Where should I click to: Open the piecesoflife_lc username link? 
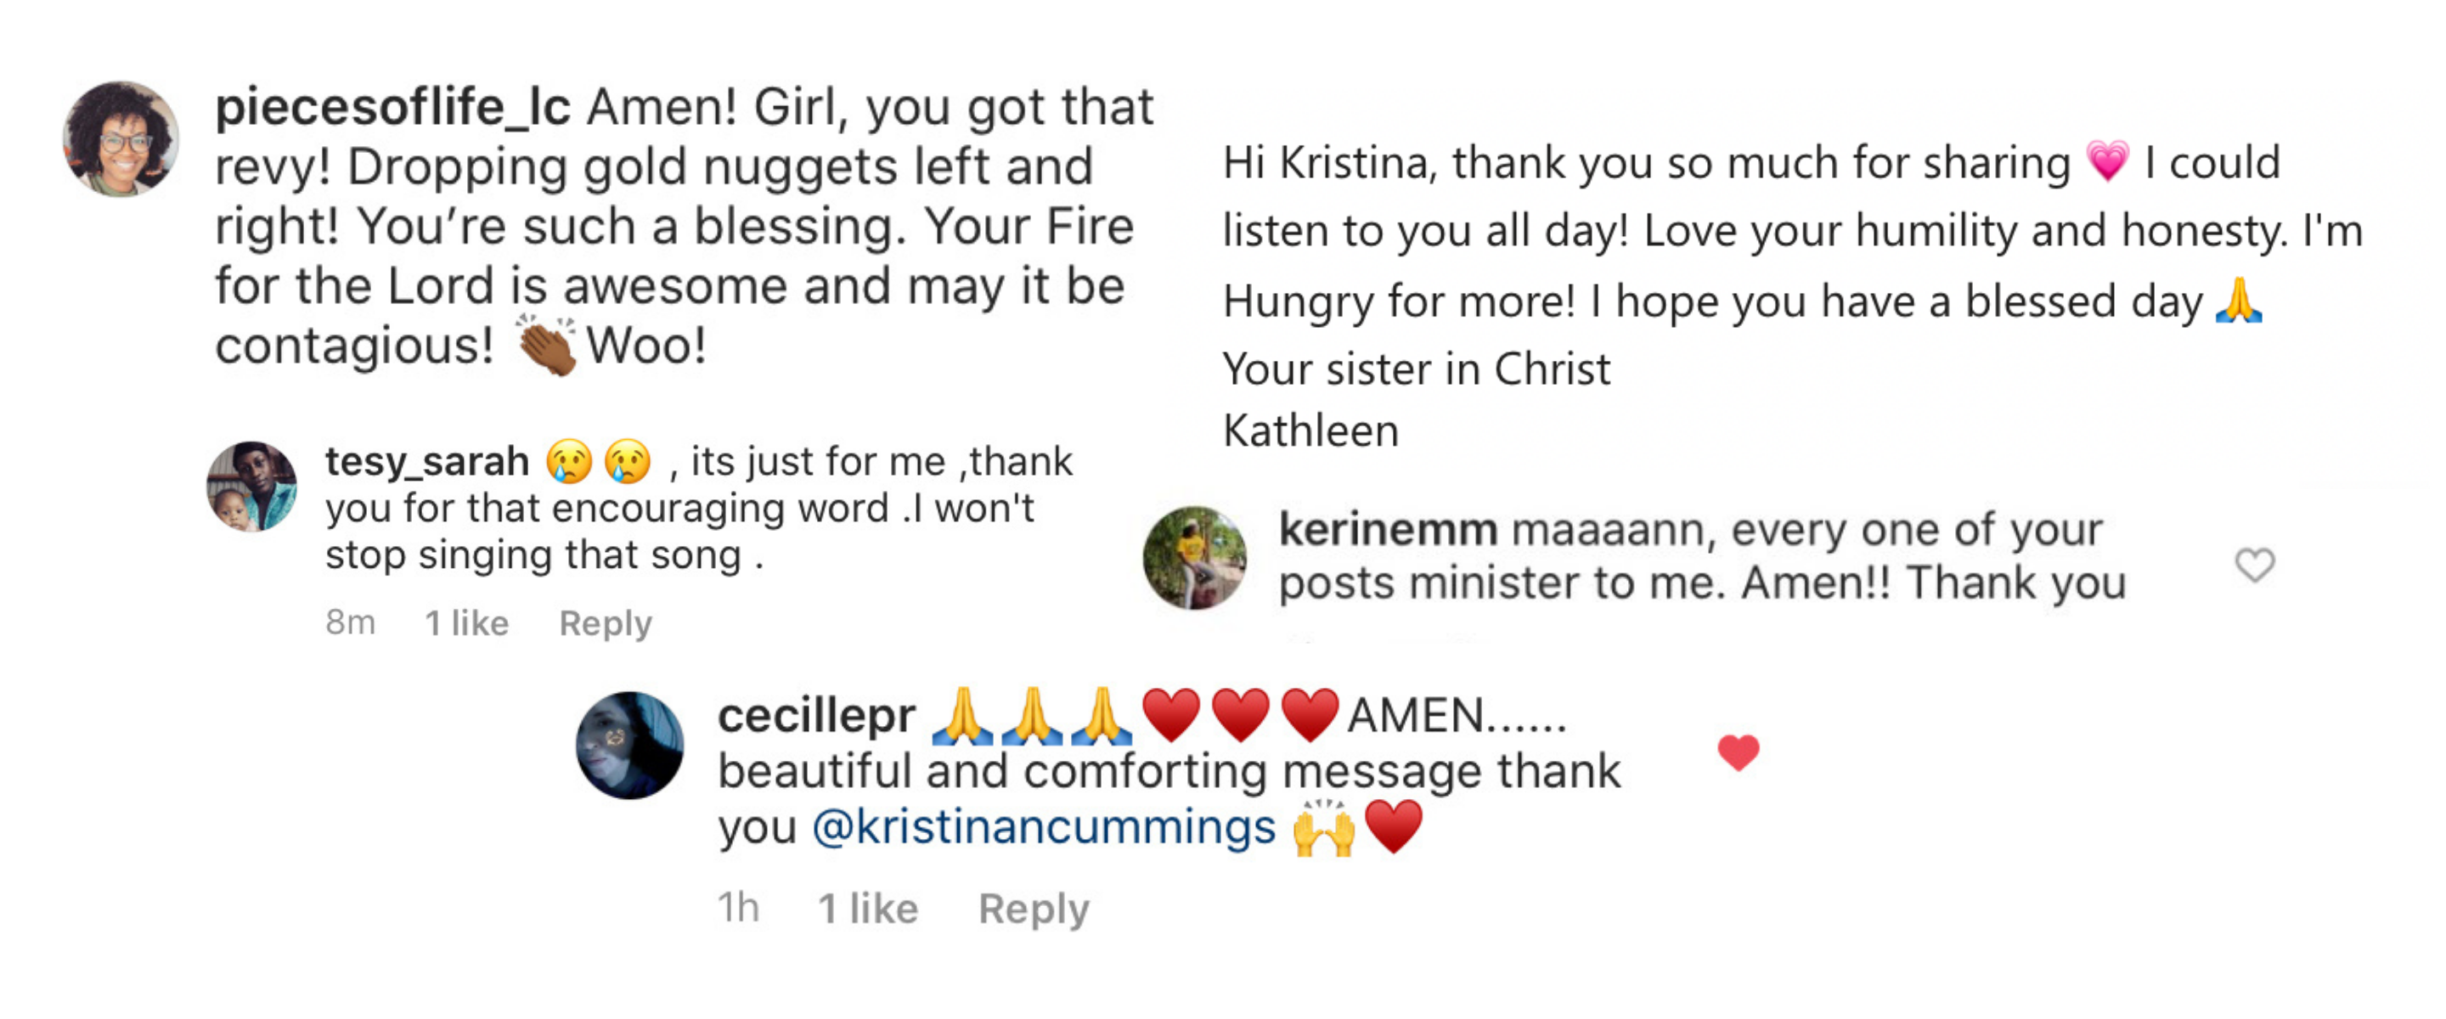pos(393,107)
